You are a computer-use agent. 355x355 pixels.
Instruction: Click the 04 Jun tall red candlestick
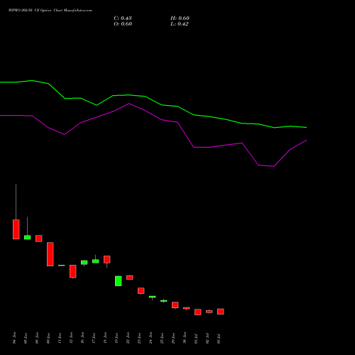[x=16, y=229]
